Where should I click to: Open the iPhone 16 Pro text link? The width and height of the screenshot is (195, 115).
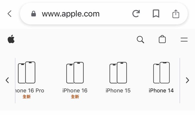[x=30, y=91]
